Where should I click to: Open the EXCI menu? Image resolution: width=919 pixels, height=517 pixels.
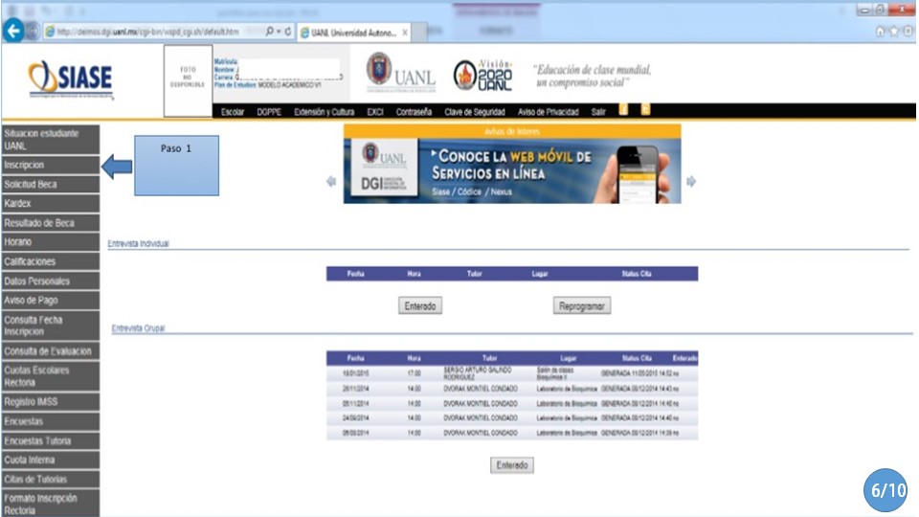(x=375, y=112)
